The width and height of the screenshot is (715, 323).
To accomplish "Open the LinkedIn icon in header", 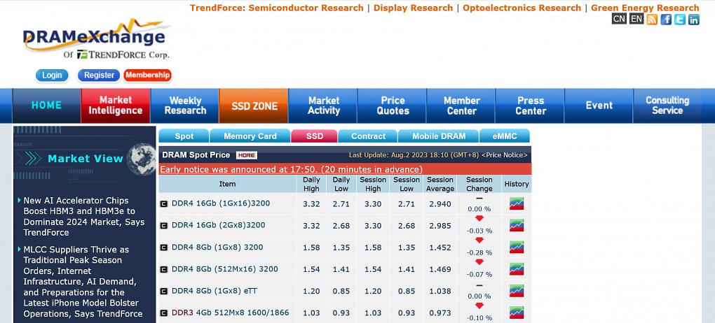I will [693, 19].
